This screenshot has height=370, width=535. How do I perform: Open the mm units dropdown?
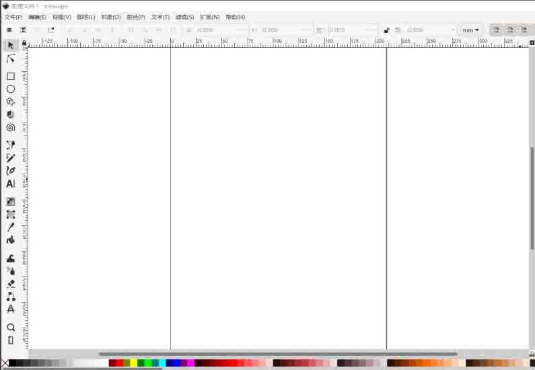tap(470, 30)
